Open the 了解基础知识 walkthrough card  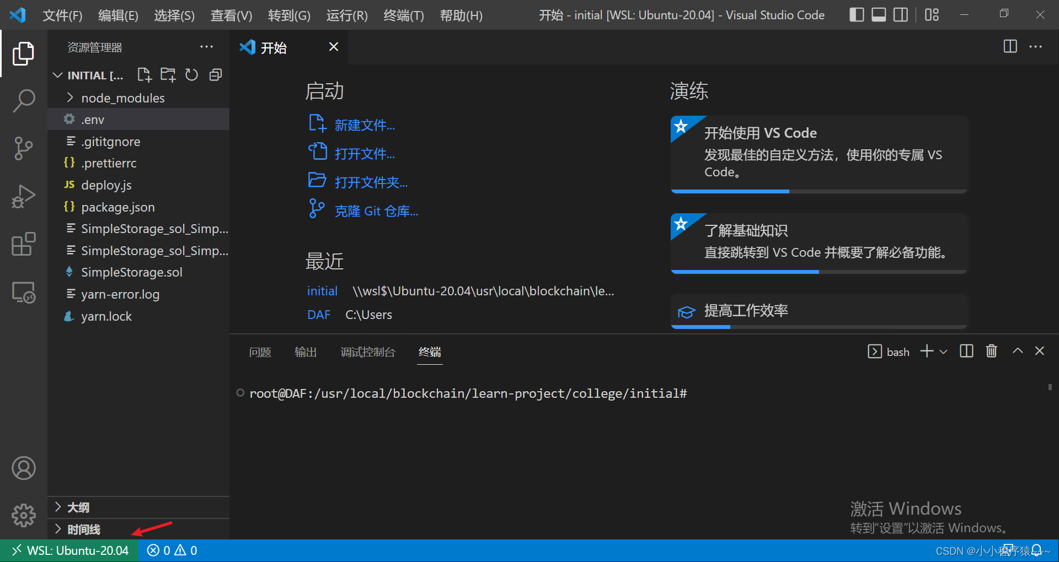coord(819,243)
